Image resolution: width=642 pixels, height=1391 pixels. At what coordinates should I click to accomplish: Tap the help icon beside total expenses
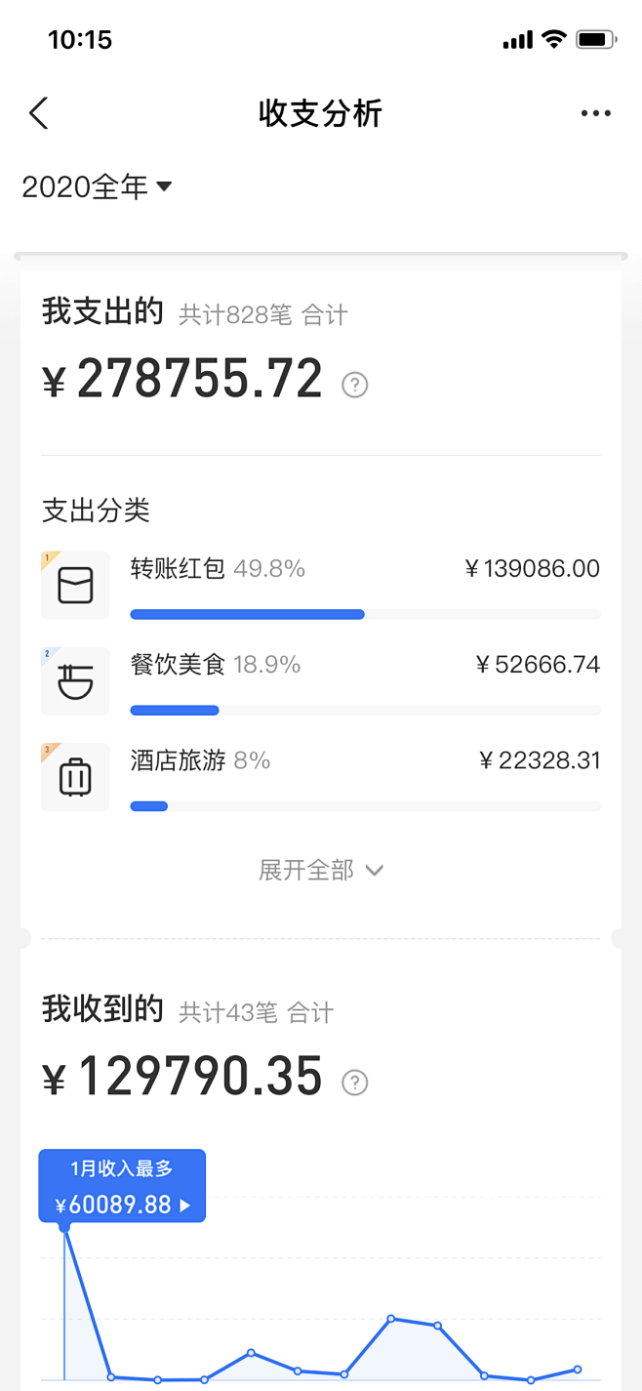pos(355,386)
